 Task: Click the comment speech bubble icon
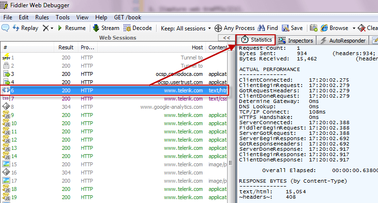pos(5,28)
